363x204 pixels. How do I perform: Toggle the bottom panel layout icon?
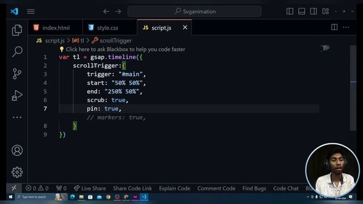click(x=301, y=11)
